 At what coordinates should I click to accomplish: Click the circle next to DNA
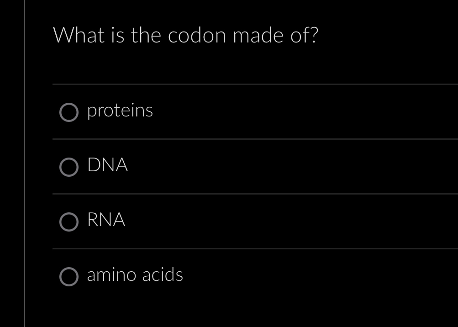[x=69, y=167]
